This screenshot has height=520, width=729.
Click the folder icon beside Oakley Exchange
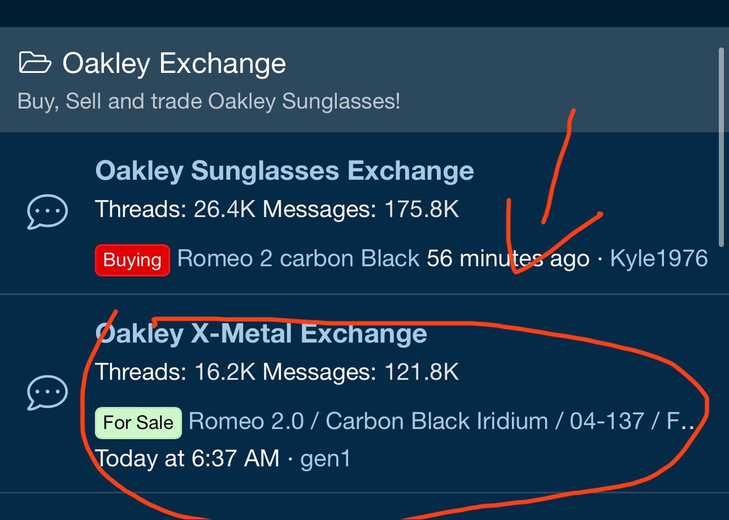(x=35, y=63)
